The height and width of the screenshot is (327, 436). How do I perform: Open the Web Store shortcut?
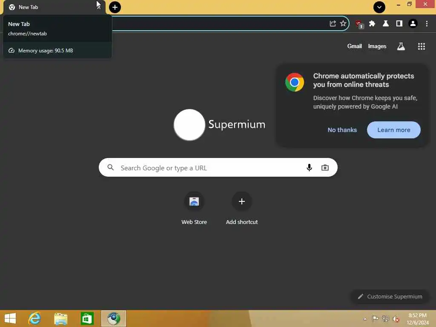[x=194, y=209]
